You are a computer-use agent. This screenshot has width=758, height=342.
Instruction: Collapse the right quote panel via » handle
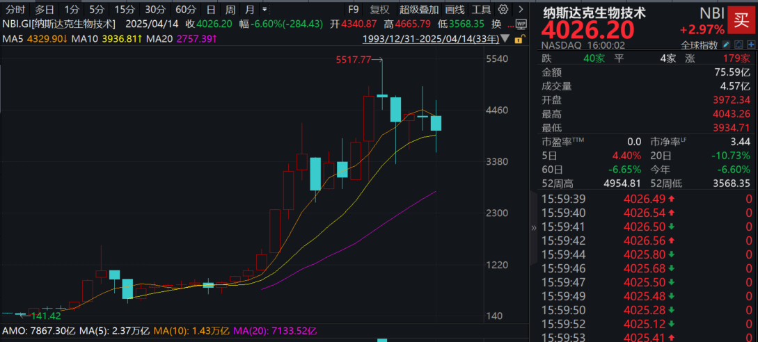click(534, 228)
